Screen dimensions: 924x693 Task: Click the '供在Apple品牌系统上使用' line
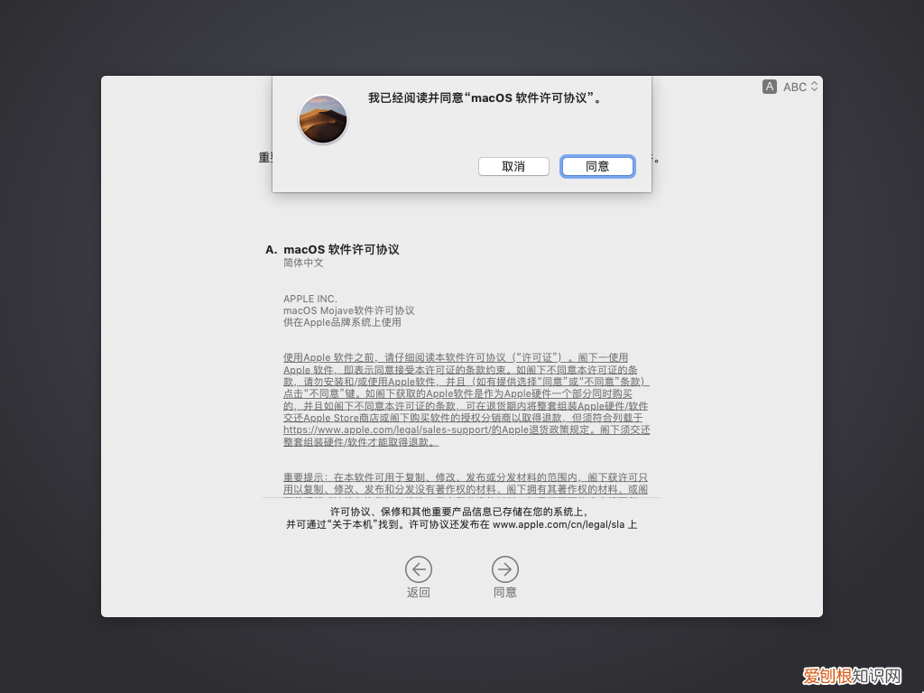point(342,322)
